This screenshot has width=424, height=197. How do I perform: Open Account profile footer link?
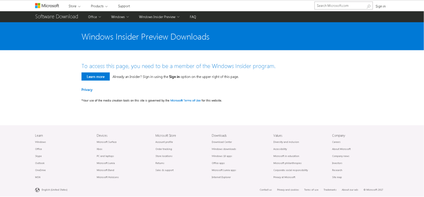pos(164,142)
